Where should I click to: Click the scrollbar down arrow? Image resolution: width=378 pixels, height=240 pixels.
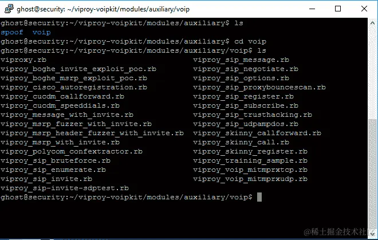coord(372,234)
